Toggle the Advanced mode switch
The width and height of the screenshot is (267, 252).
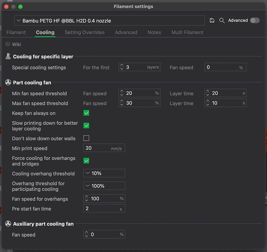[255, 20]
